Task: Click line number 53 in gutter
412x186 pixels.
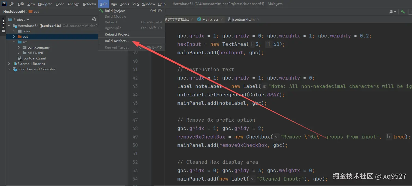Action: point(135,171)
